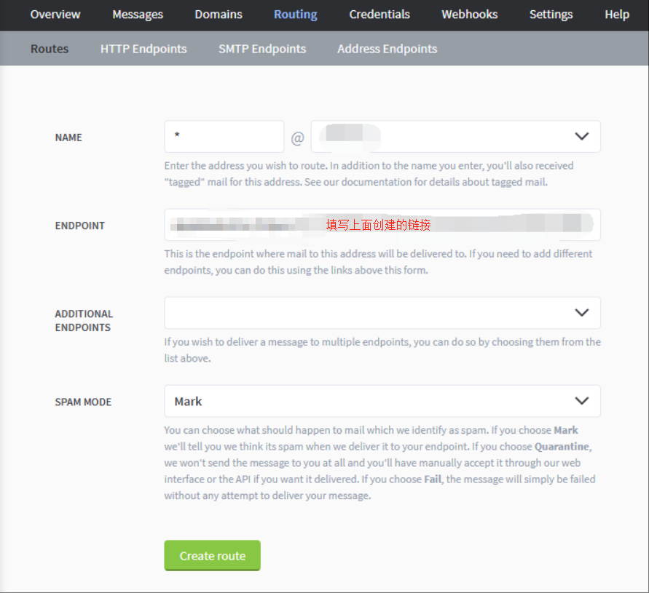Open the Overview tab
The width and height of the screenshot is (649, 593).
55,15
